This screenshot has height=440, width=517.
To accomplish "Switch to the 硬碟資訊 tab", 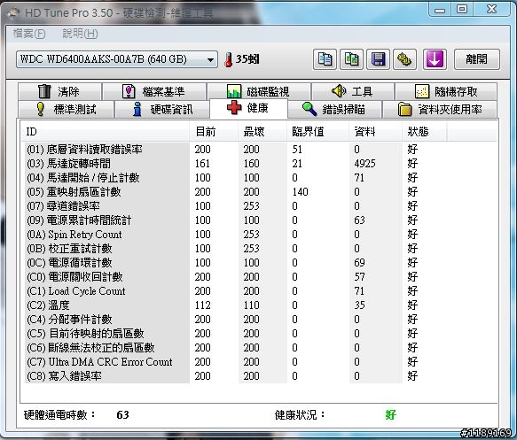I will (162, 109).
